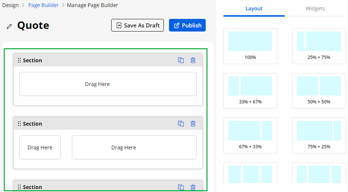Click the first section's Drag Here area

[x=108, y=84]
